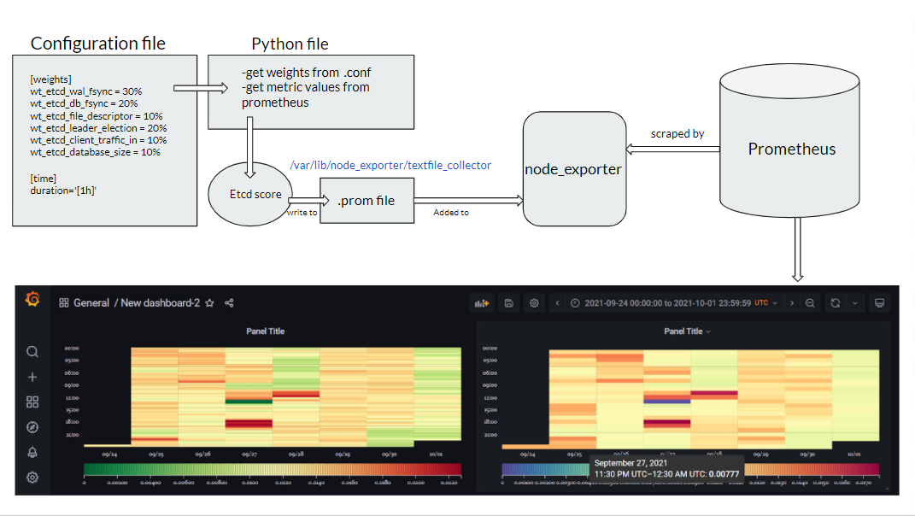
Task: Open the Create menu with the plus icon
Action: [32, 376]
